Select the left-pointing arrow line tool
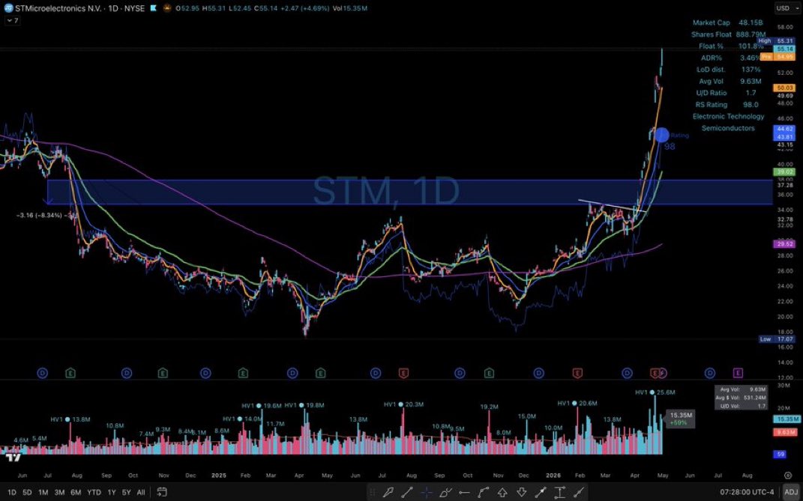Viewport: 803px width, 501px height. click(x=464, y=492)
